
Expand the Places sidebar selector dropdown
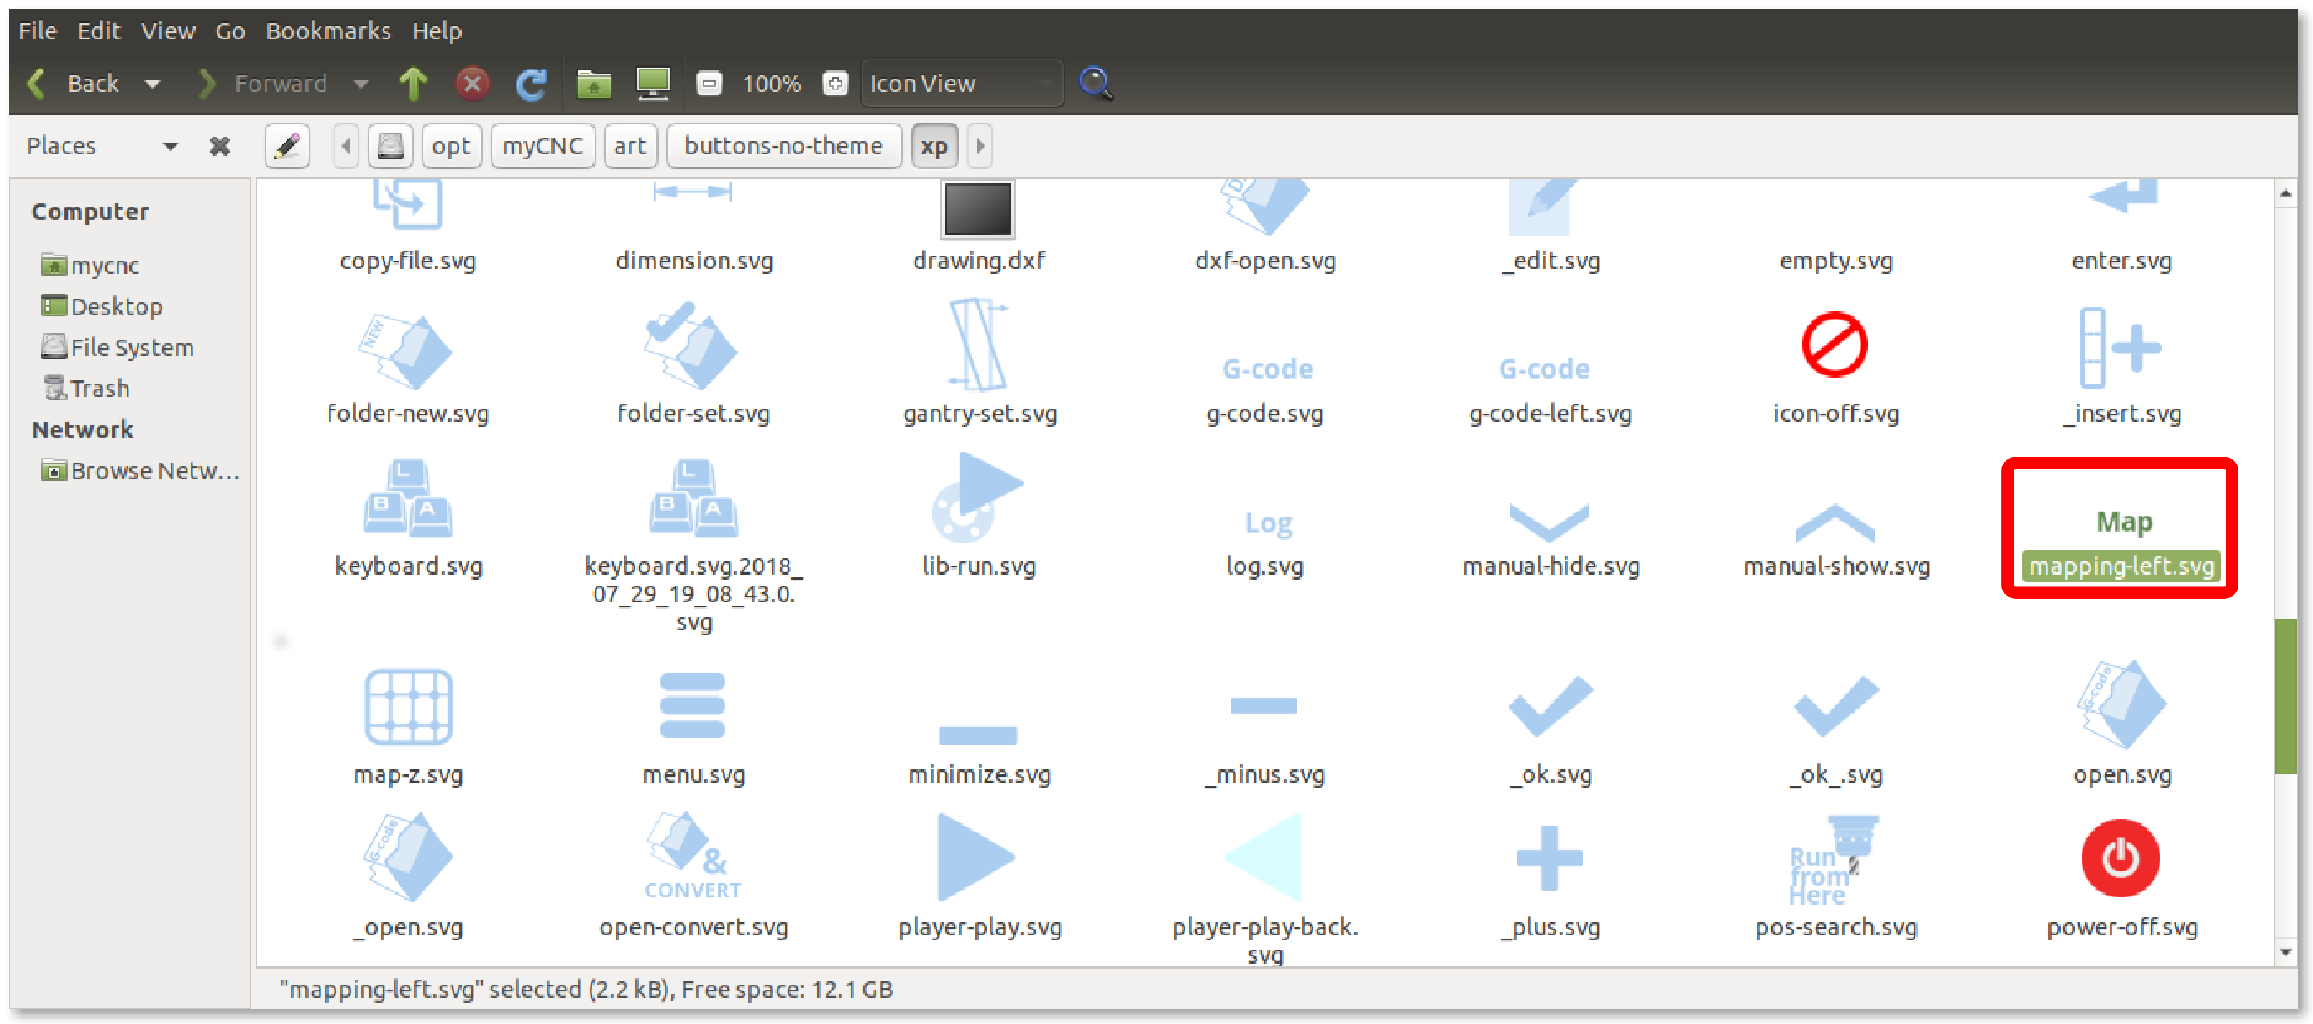tap(170, 145)
